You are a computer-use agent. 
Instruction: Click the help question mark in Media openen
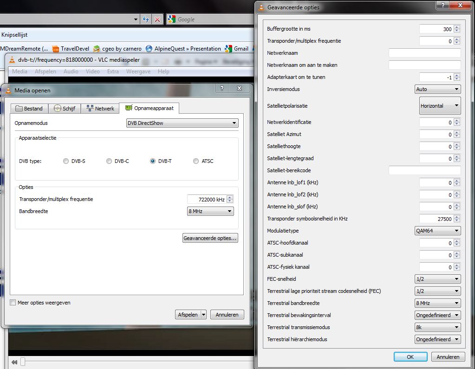tap(222, 88)
